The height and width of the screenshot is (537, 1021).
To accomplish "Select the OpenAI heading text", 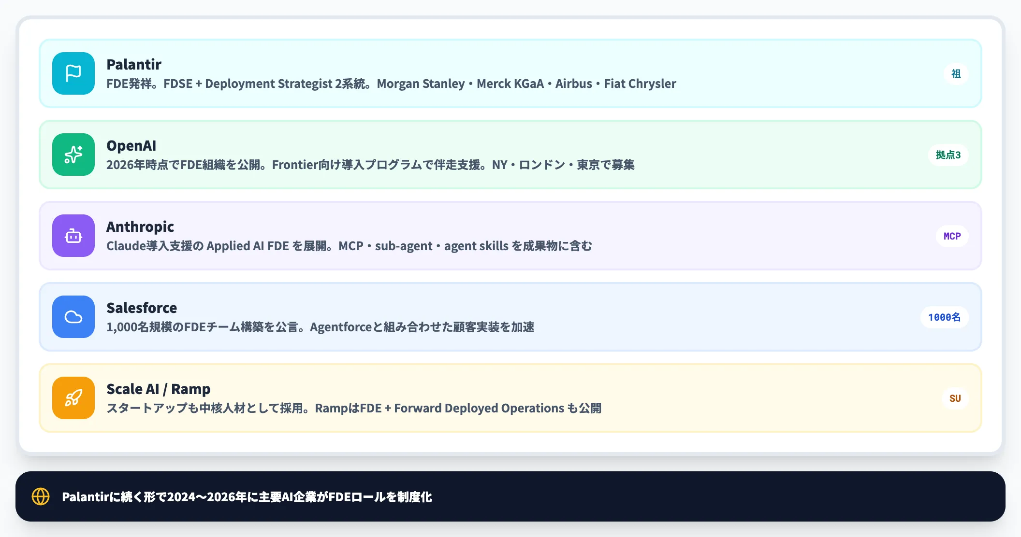I will (x=131, y=145).
